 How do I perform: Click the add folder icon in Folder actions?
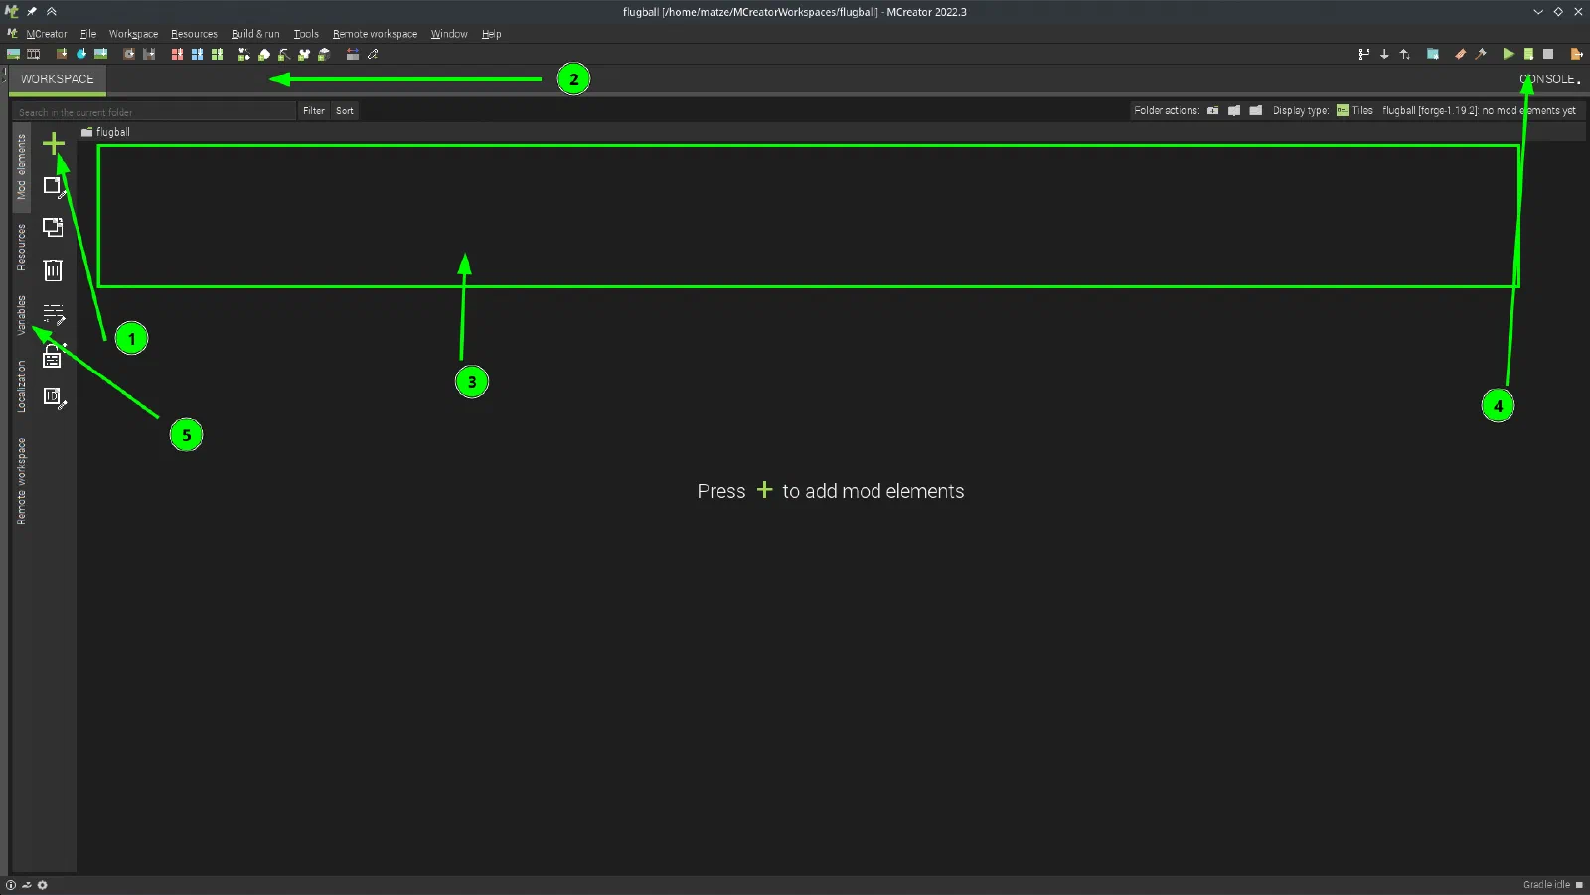(x=1213, y=110)
